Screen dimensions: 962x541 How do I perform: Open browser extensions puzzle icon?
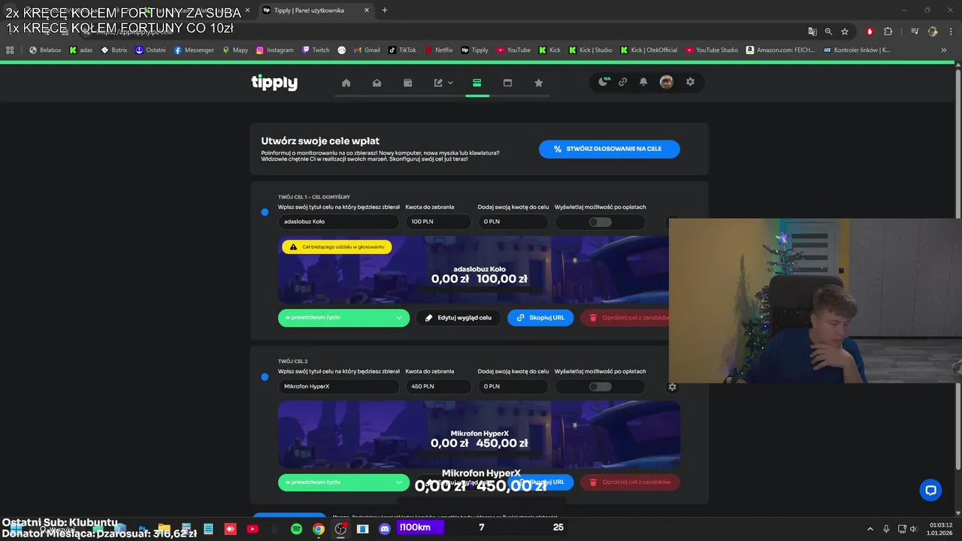pos(888,32)
